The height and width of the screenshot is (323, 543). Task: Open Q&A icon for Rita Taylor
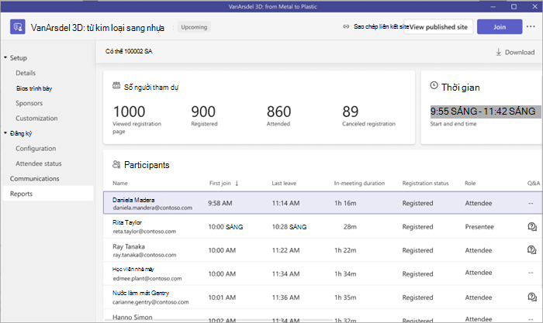[x=532, y=226]
